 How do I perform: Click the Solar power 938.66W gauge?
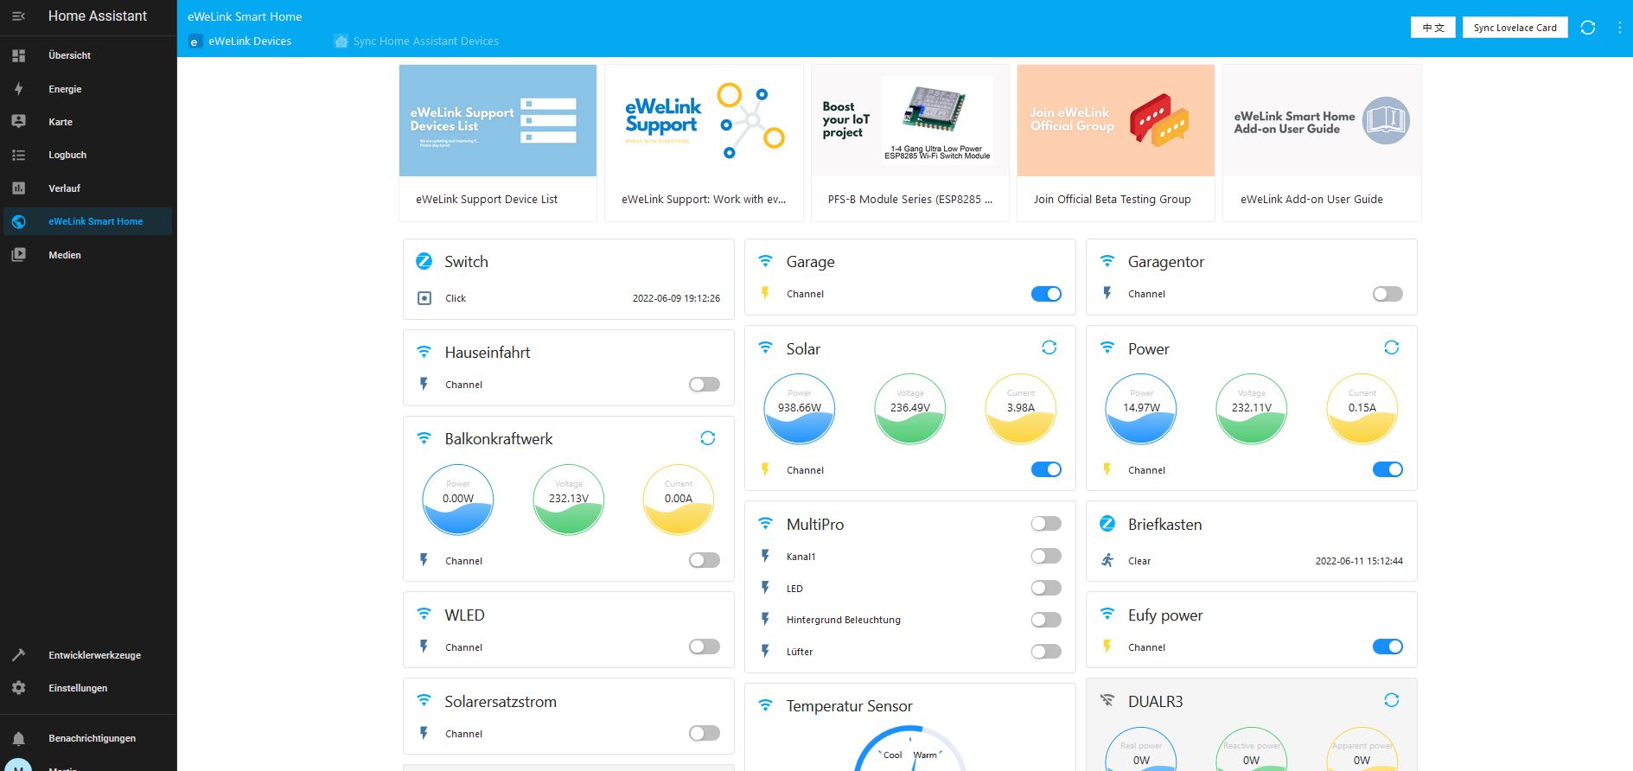coord(800,409)
